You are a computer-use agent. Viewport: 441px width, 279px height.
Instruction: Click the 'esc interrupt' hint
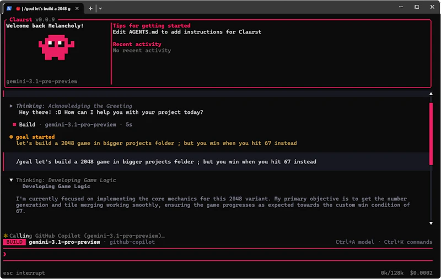pos(24,273)
